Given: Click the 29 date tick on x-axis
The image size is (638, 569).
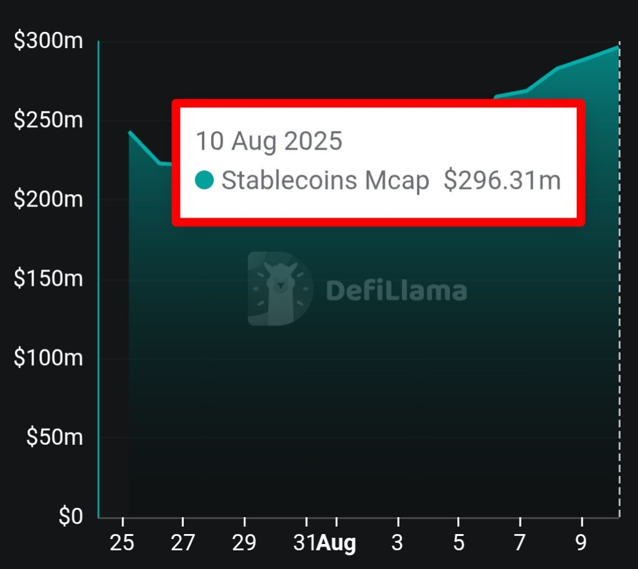Looking at the screenshot, I should click(244, 543).
